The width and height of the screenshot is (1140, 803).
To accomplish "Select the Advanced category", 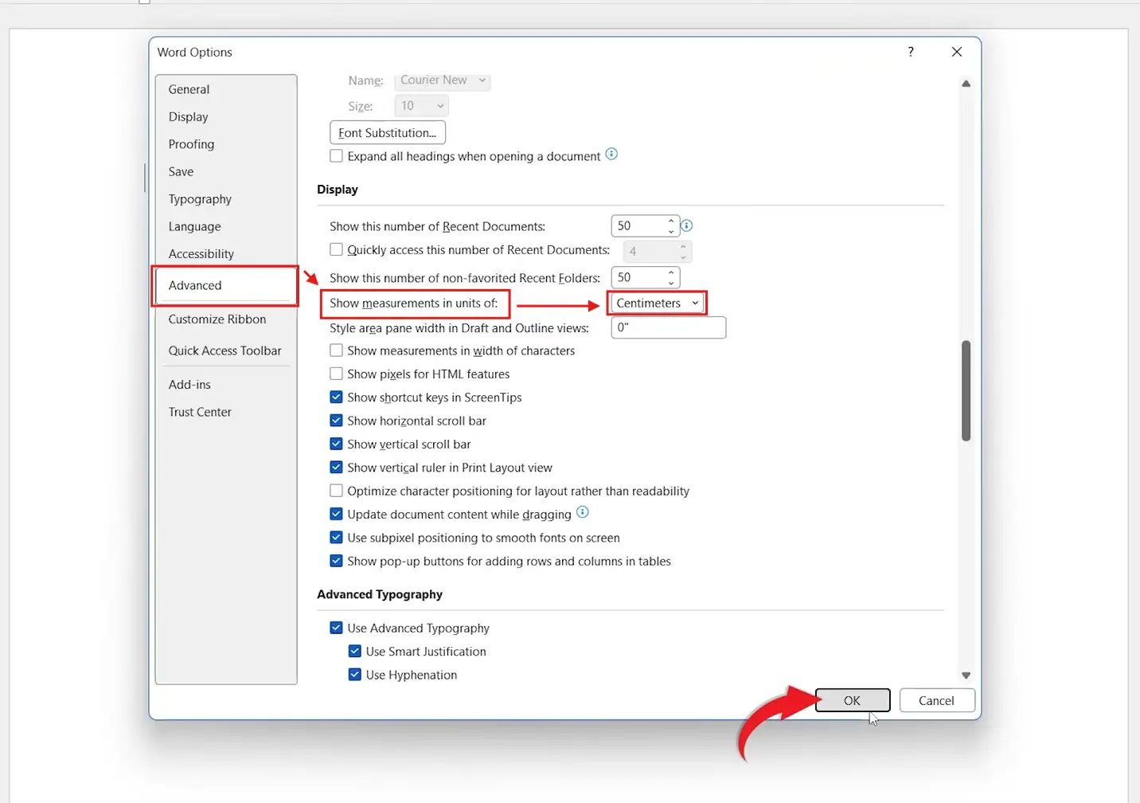I will coord(226,285).
